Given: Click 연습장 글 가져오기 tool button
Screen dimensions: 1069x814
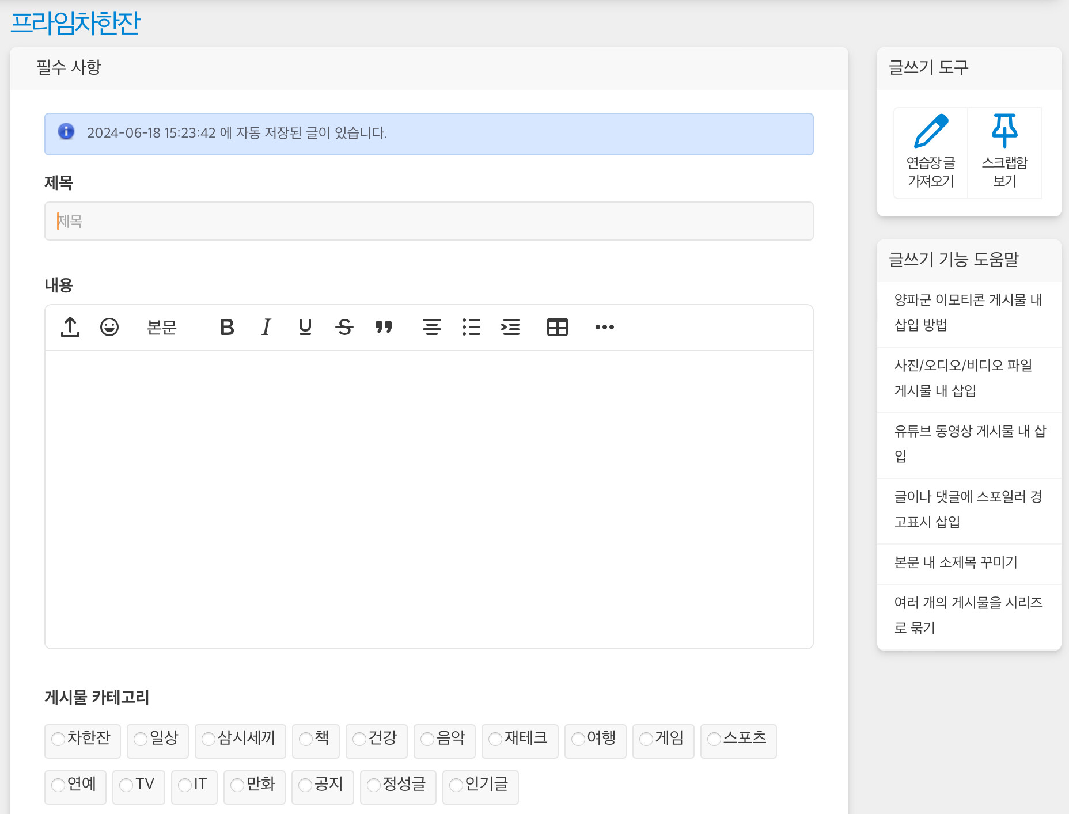Looking at the screenshot, I should coord(931,153).
